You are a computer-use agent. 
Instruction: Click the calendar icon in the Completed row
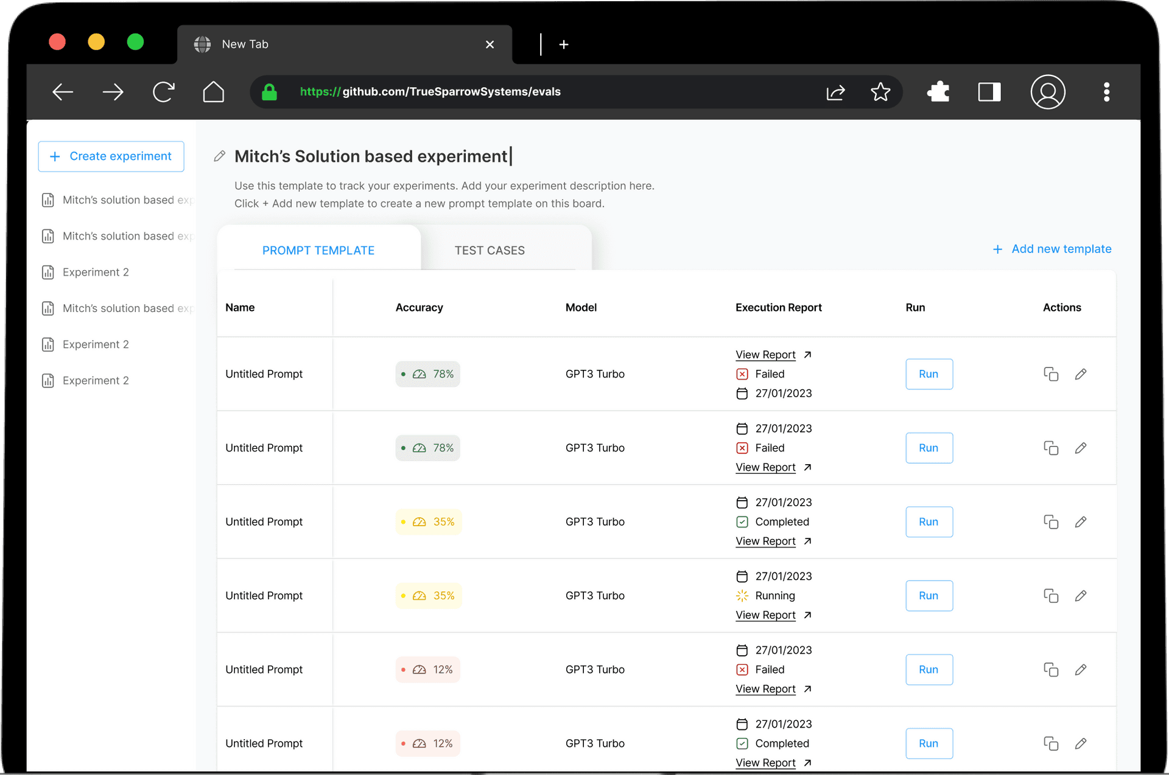tap(742, 502)
